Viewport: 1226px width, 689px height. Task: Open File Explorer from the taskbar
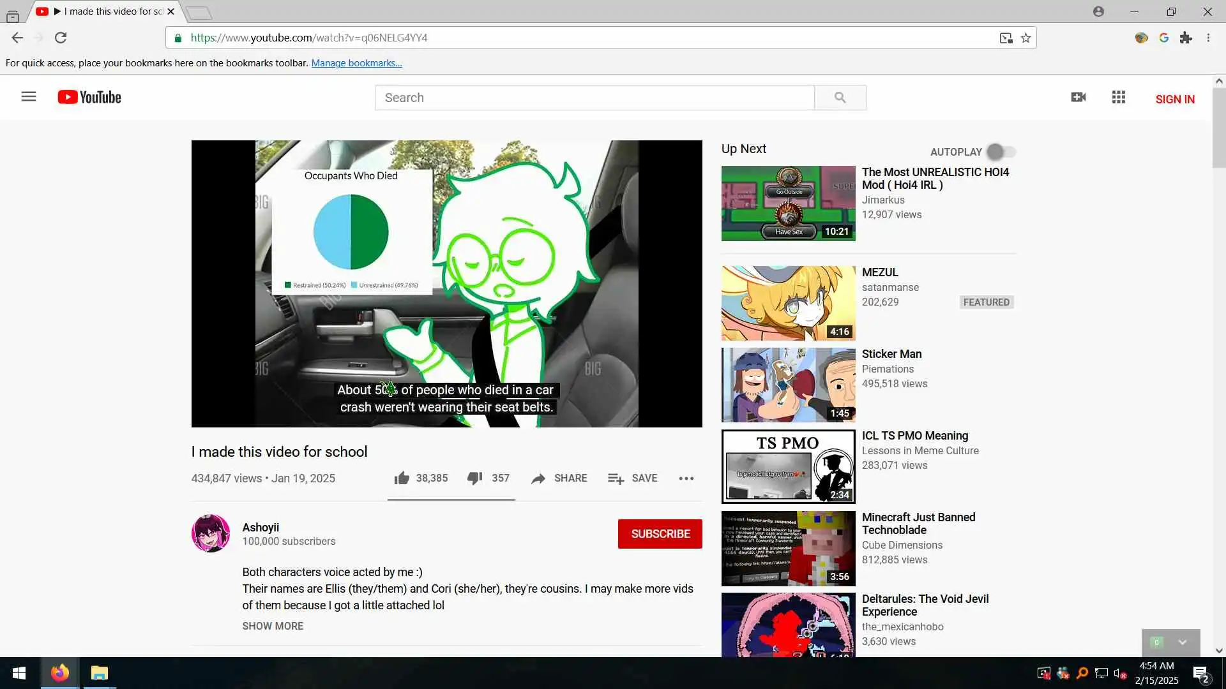(99, 673)
